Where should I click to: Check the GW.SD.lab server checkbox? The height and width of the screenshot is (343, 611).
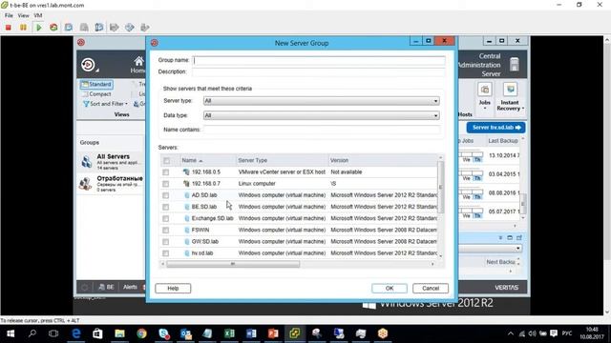click(165, 242)
